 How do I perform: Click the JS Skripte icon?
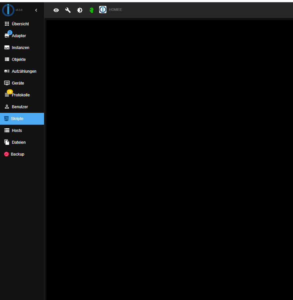6,119
